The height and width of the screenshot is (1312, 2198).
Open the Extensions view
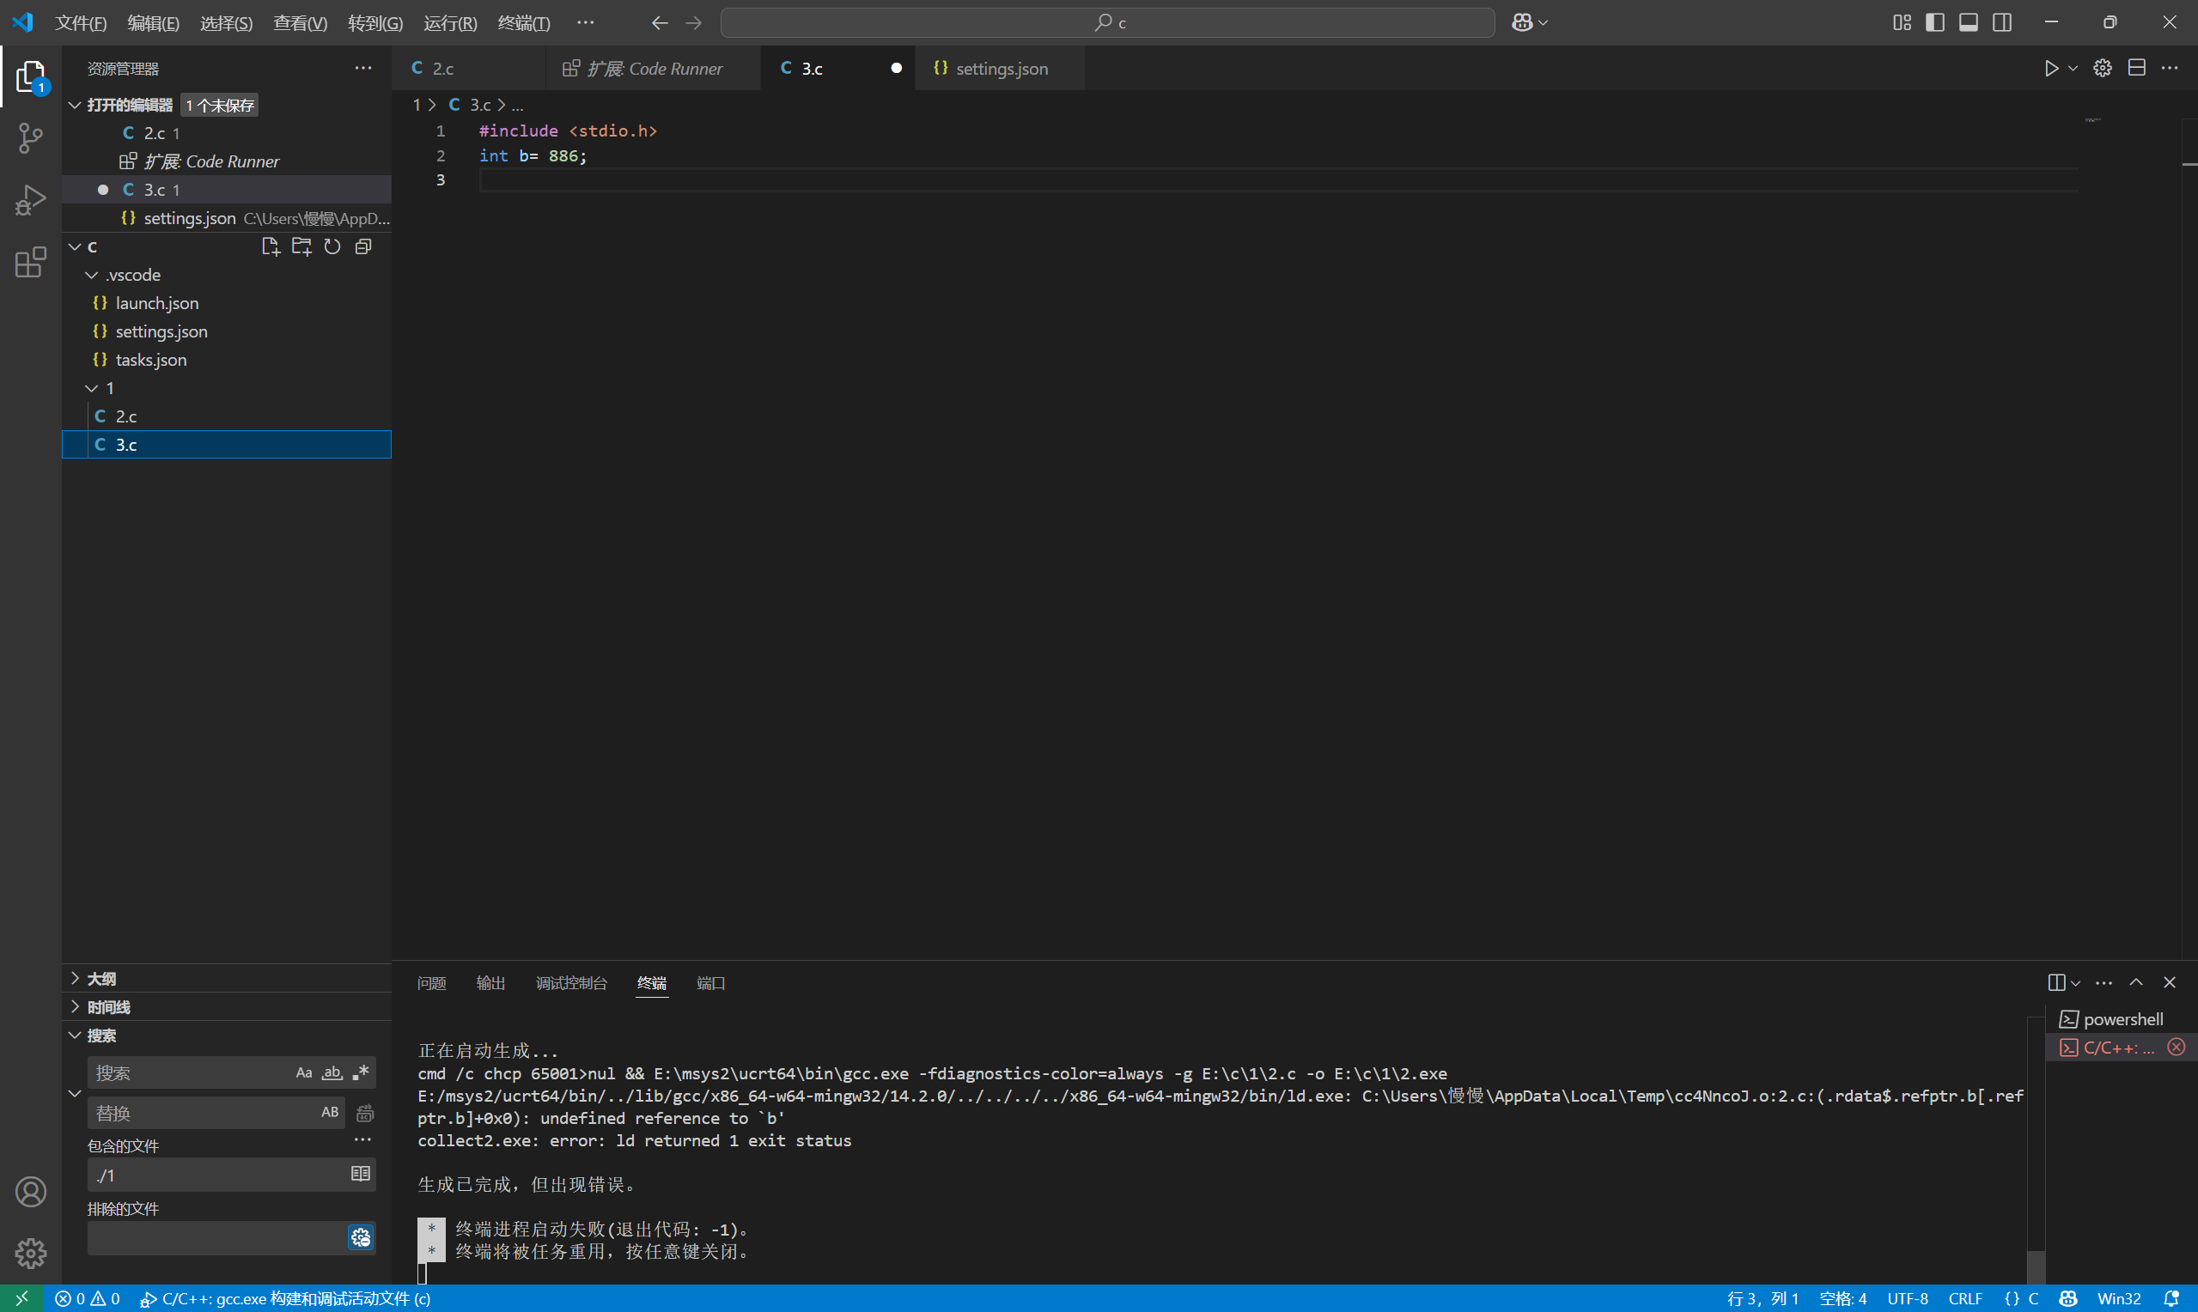pyautogui.click(x=30, y=263)
